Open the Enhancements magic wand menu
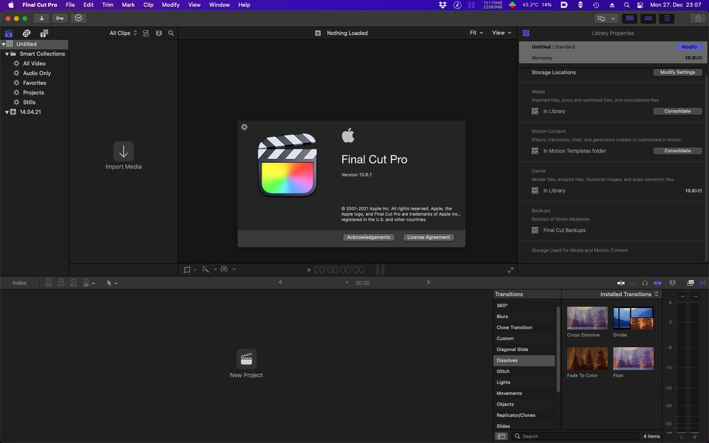The width and height of the screenshot is (709, 443). click(205, 270)
